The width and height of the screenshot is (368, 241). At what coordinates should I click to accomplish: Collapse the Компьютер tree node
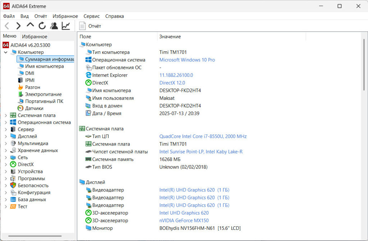[6, 52]
